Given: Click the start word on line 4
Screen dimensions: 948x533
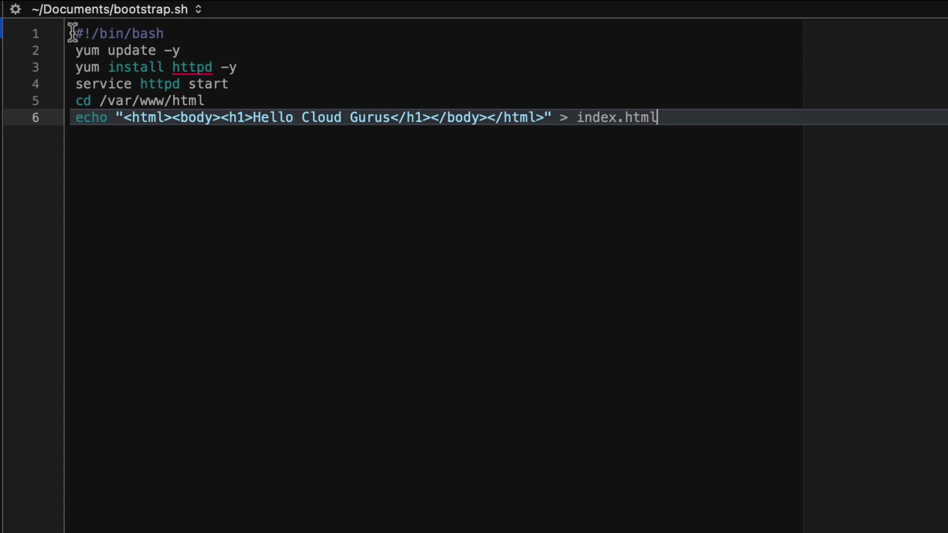Looking at the screenshot, I should click(x=208, y=84).
